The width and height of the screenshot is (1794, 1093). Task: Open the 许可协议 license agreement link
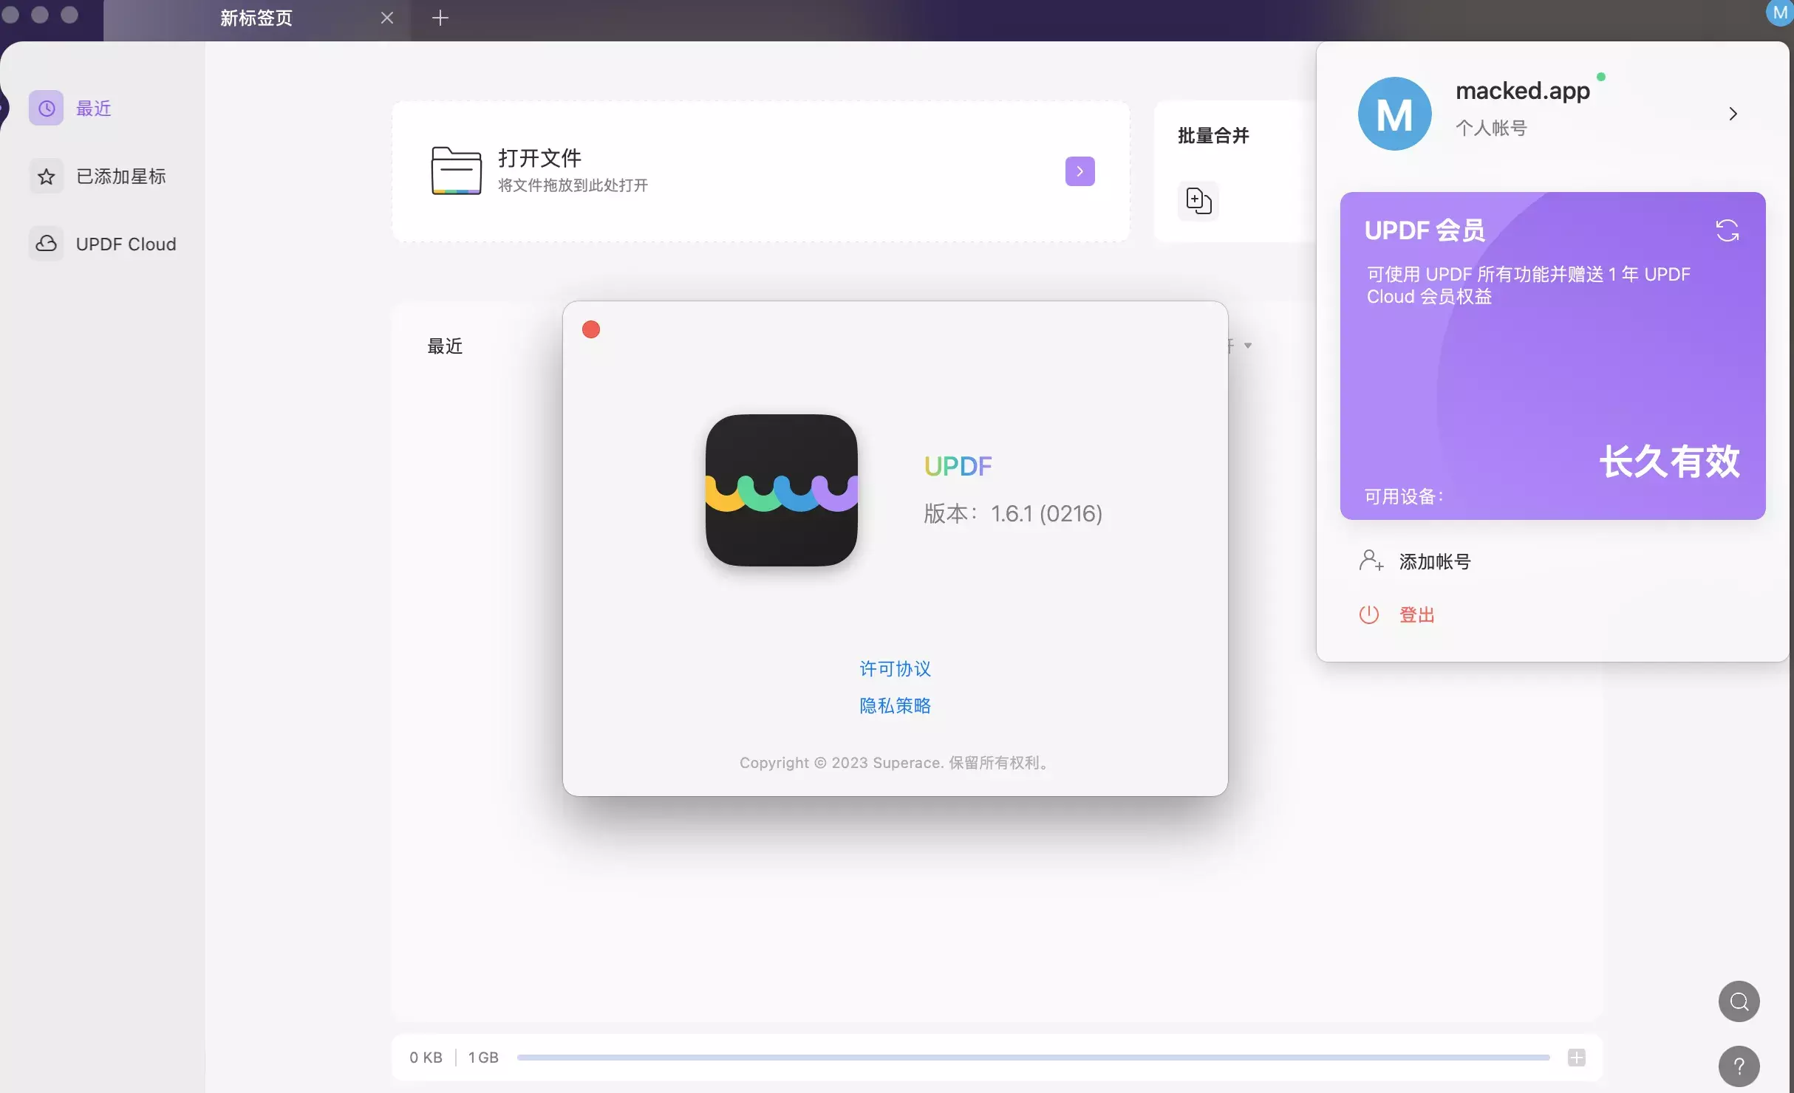894,668
